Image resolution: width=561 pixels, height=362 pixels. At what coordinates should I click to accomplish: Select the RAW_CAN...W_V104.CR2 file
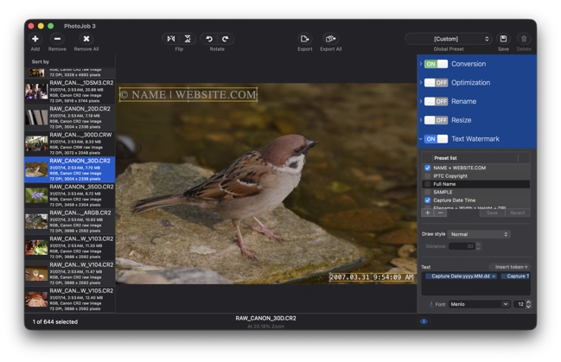point(70,274)
